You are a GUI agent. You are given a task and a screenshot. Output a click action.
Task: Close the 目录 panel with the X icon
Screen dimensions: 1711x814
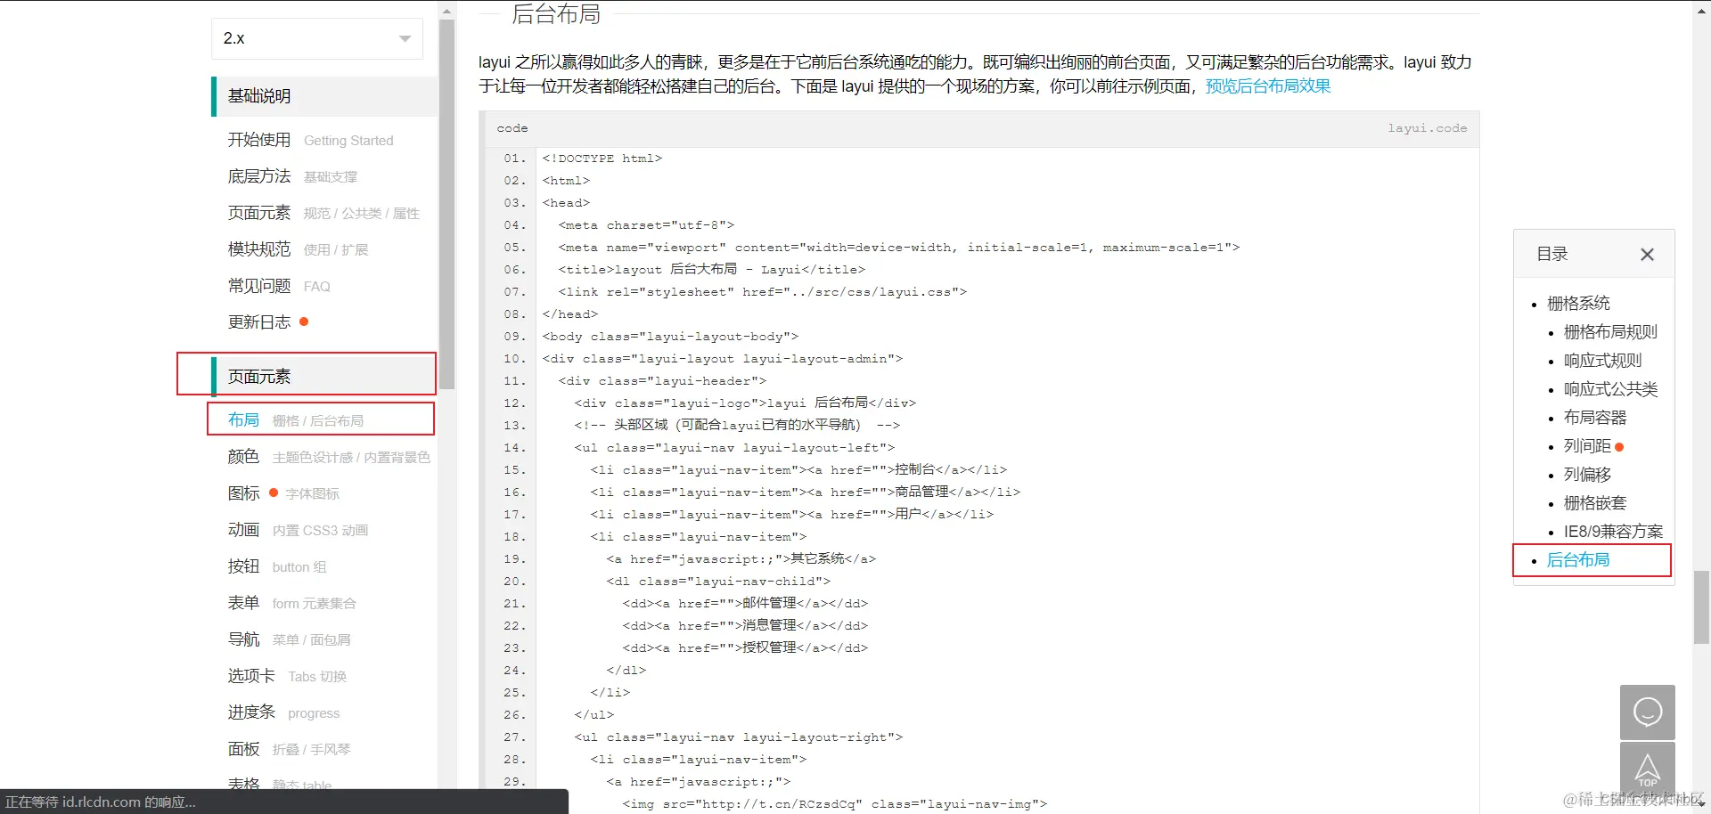click(x=1647, y=255)
